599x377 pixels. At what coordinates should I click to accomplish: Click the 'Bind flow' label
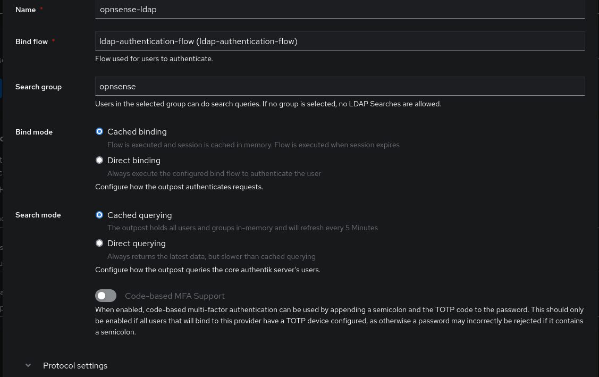(32, 41)
